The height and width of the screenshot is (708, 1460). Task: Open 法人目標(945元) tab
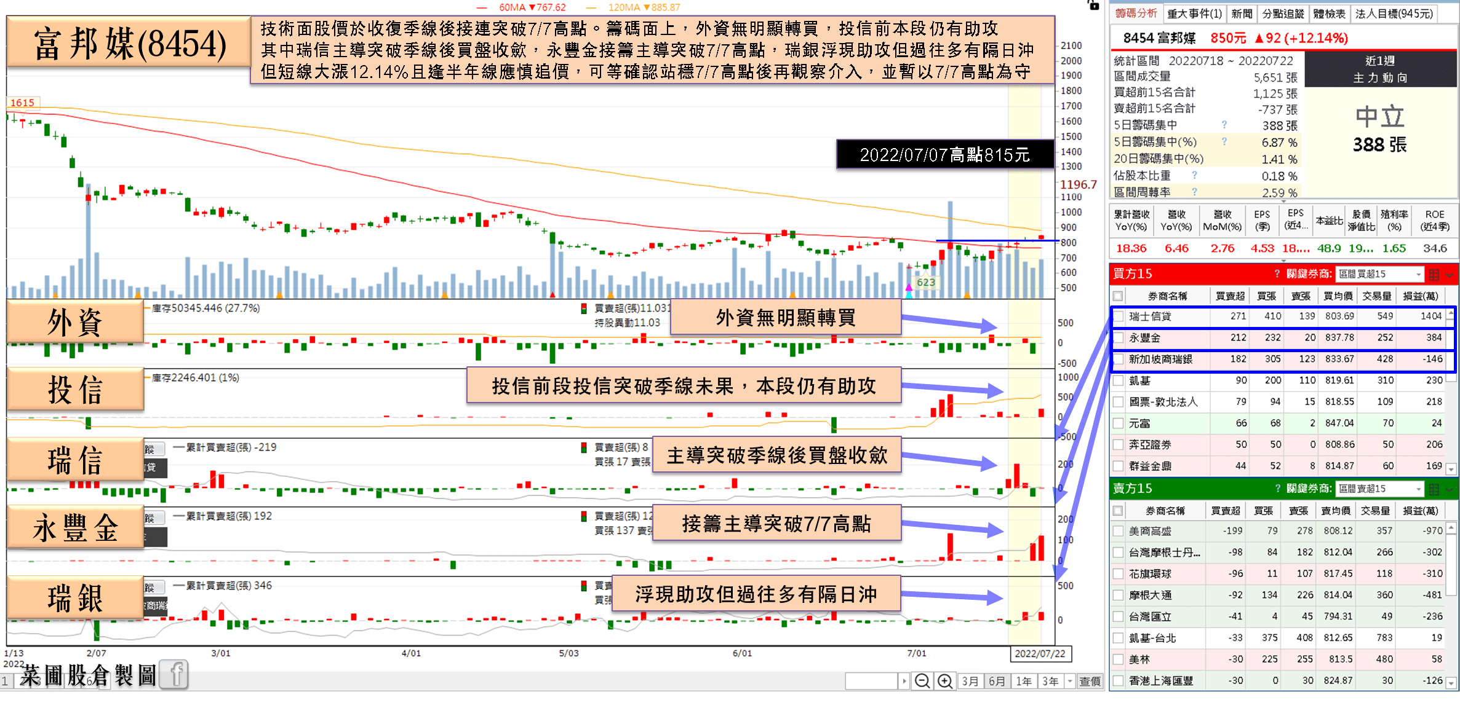[1394, 14]
